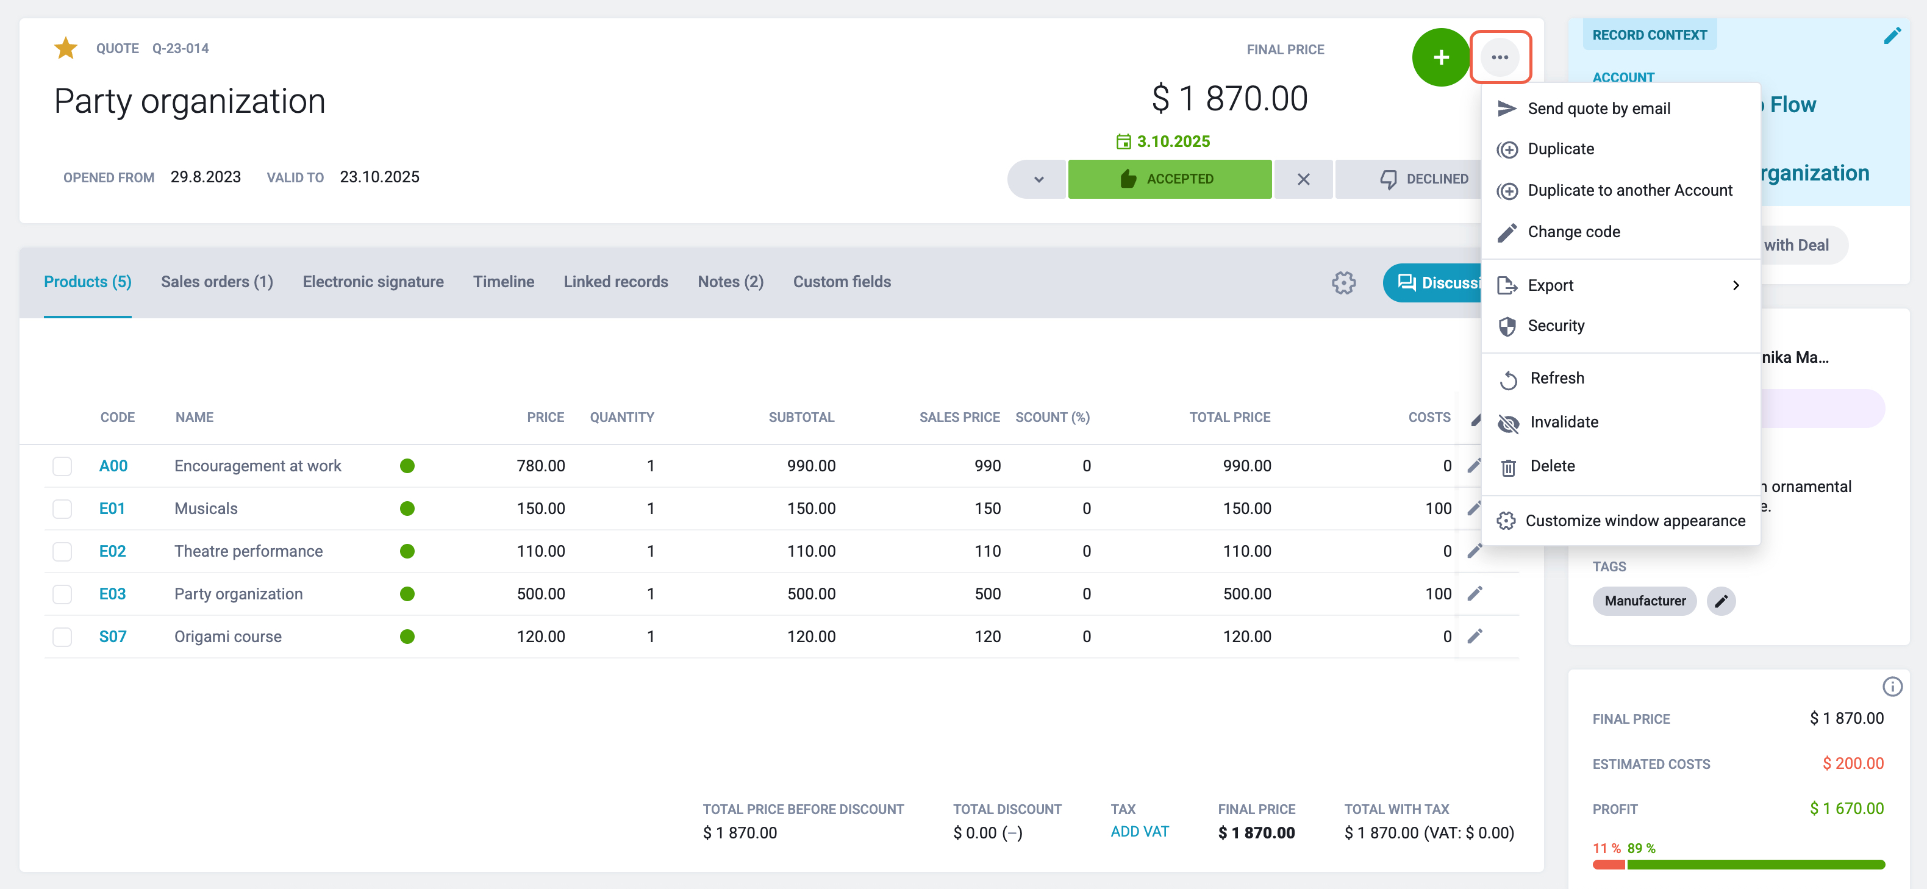Click the ADD VAT link
1927x889 pixels.
[1139, 832]
